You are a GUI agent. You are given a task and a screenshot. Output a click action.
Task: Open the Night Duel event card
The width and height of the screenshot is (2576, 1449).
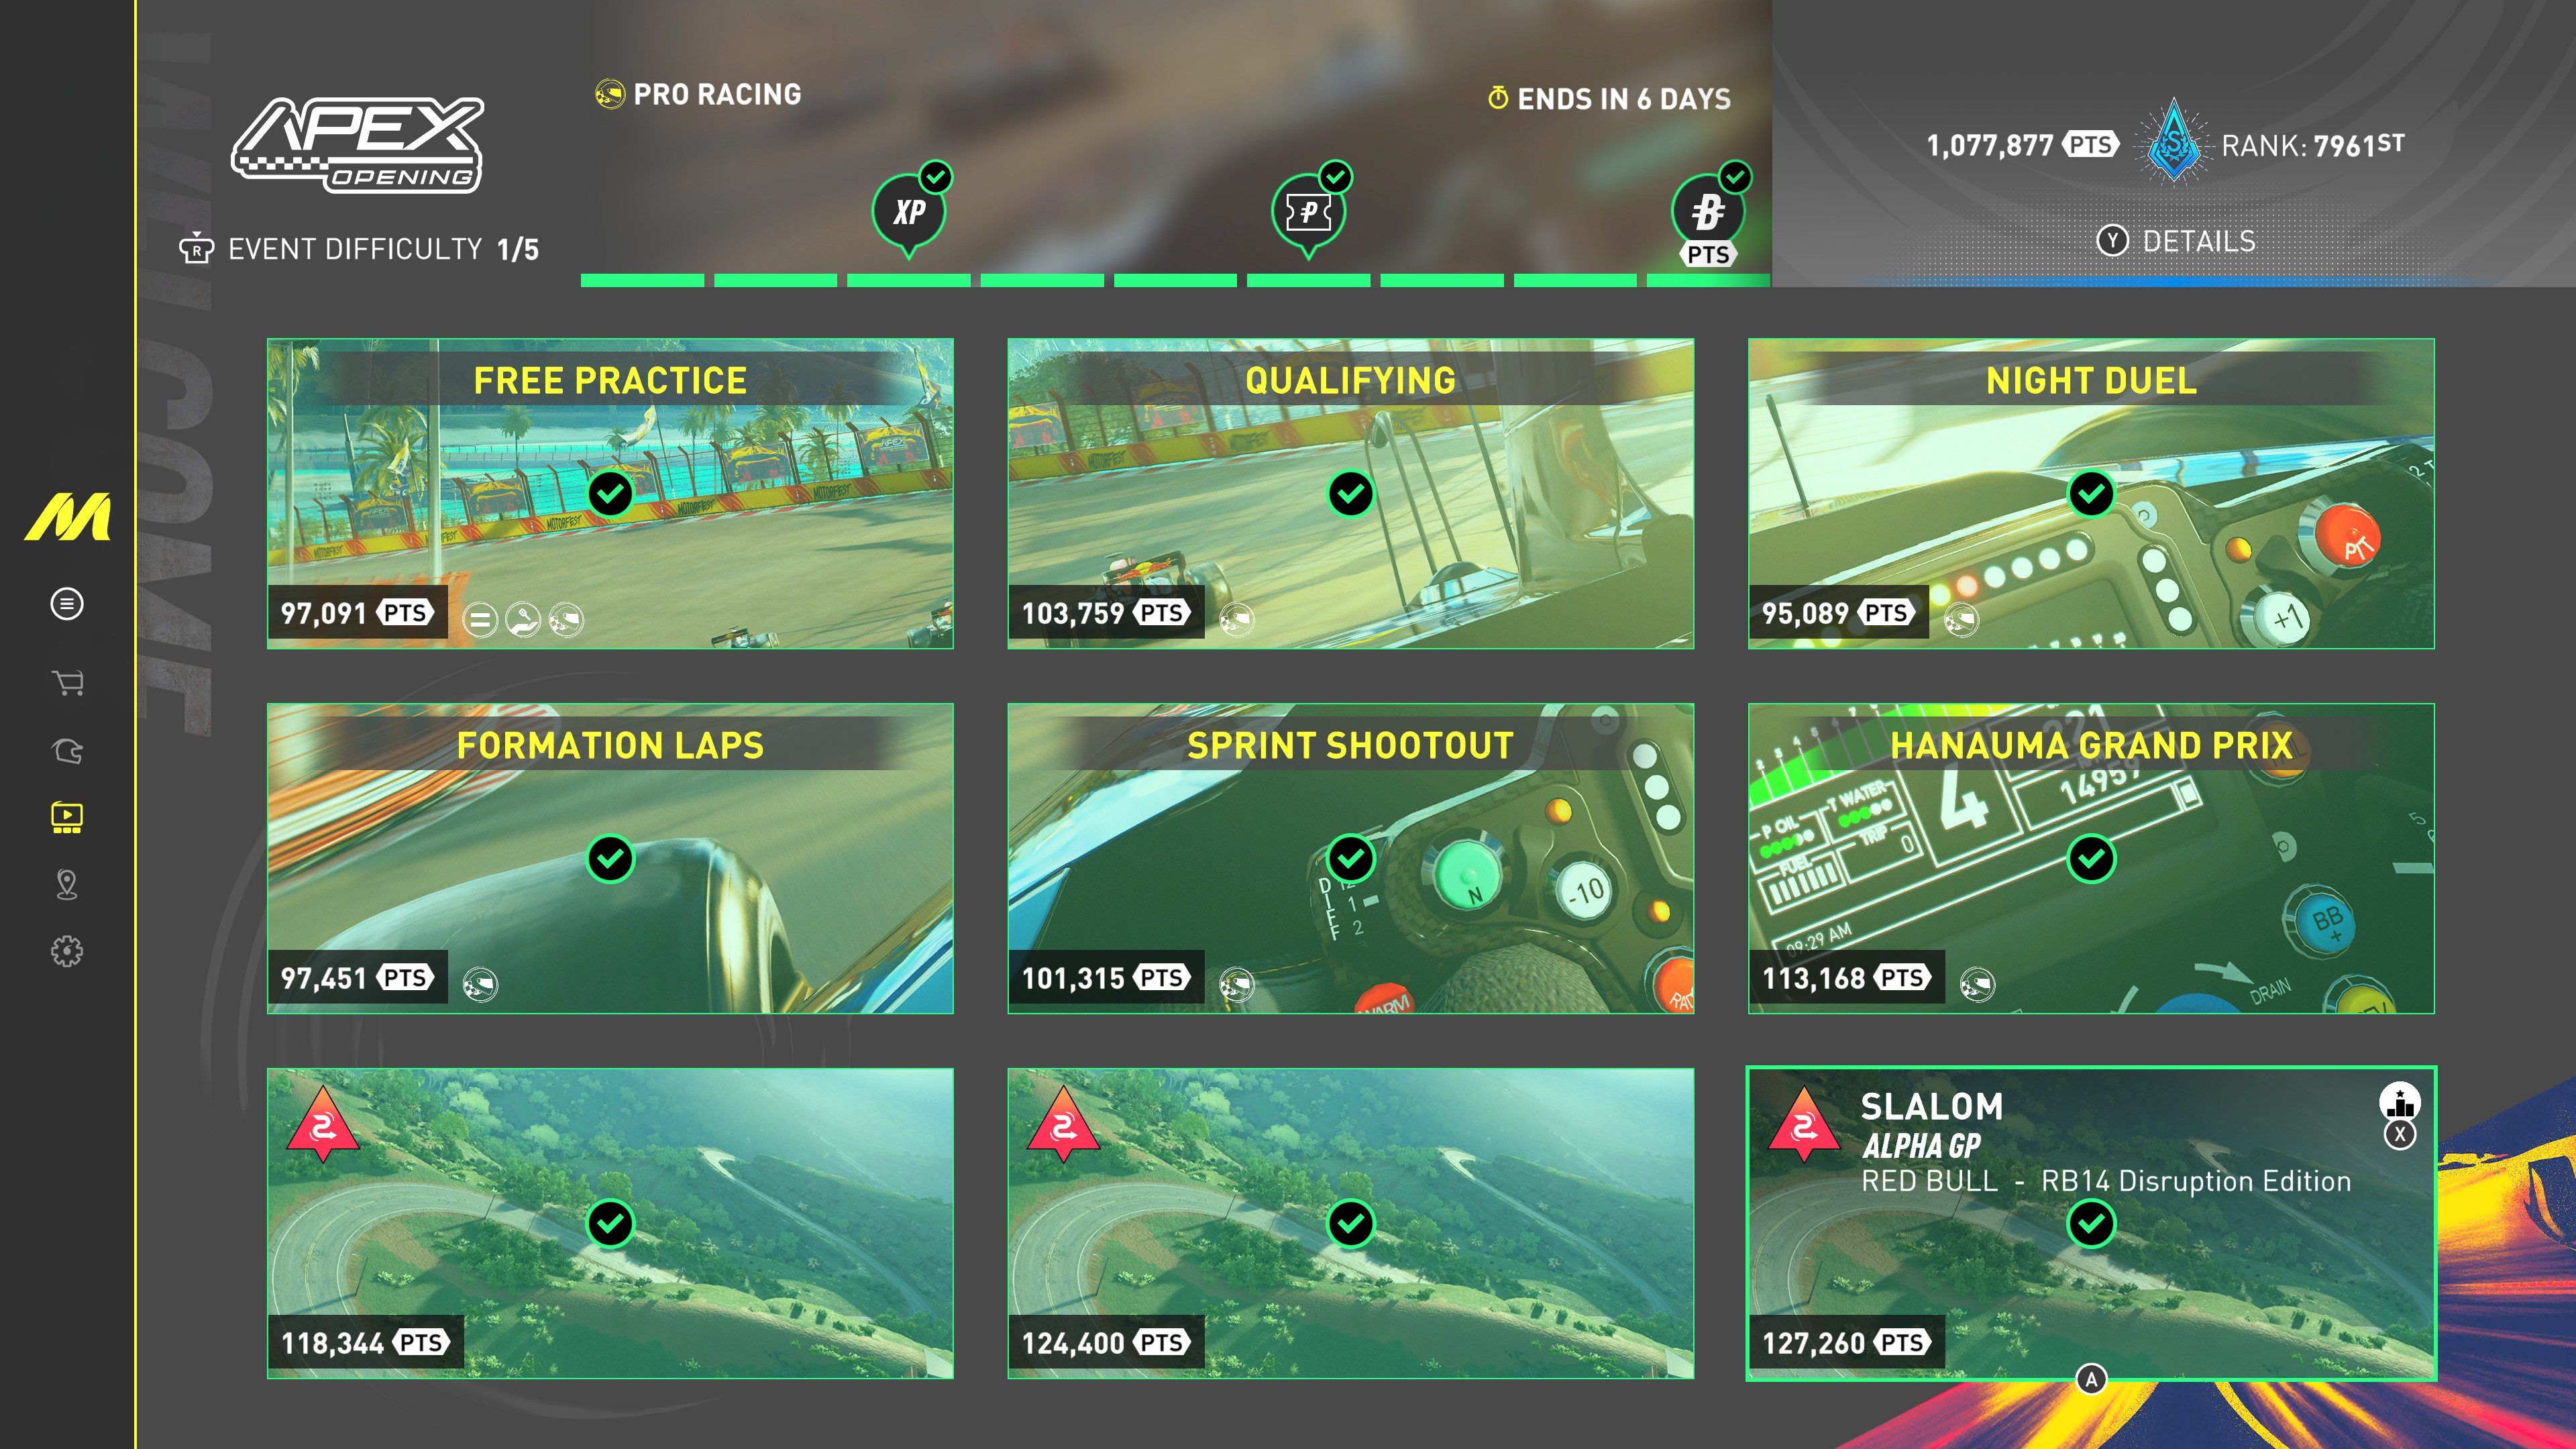[2091, 494]
